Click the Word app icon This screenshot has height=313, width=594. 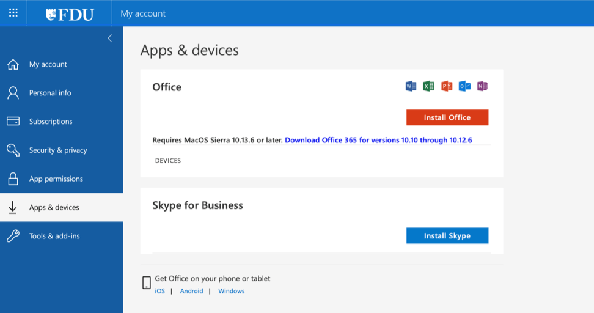point(411,86)
